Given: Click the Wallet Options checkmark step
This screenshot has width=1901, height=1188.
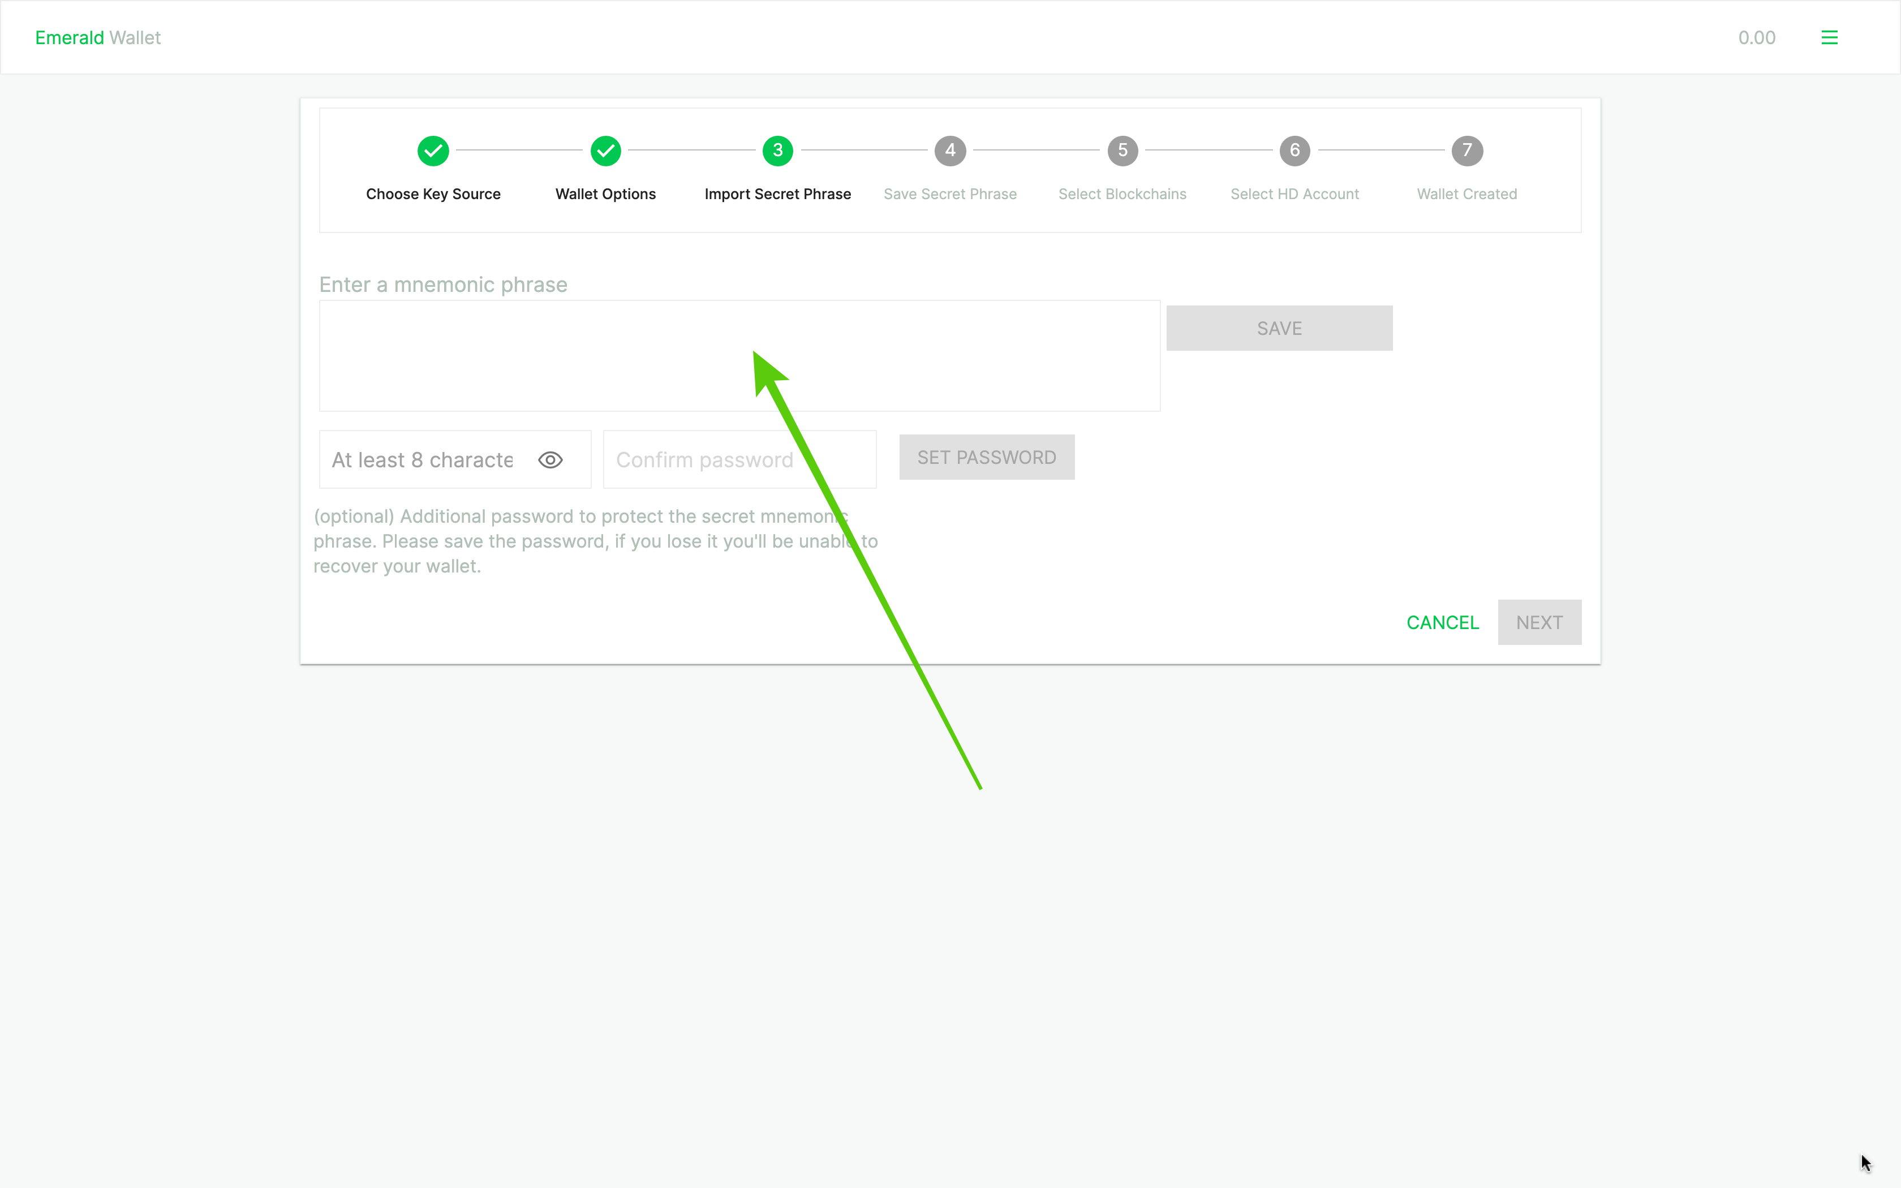Looking at the screenshot, I should (605, 151).
